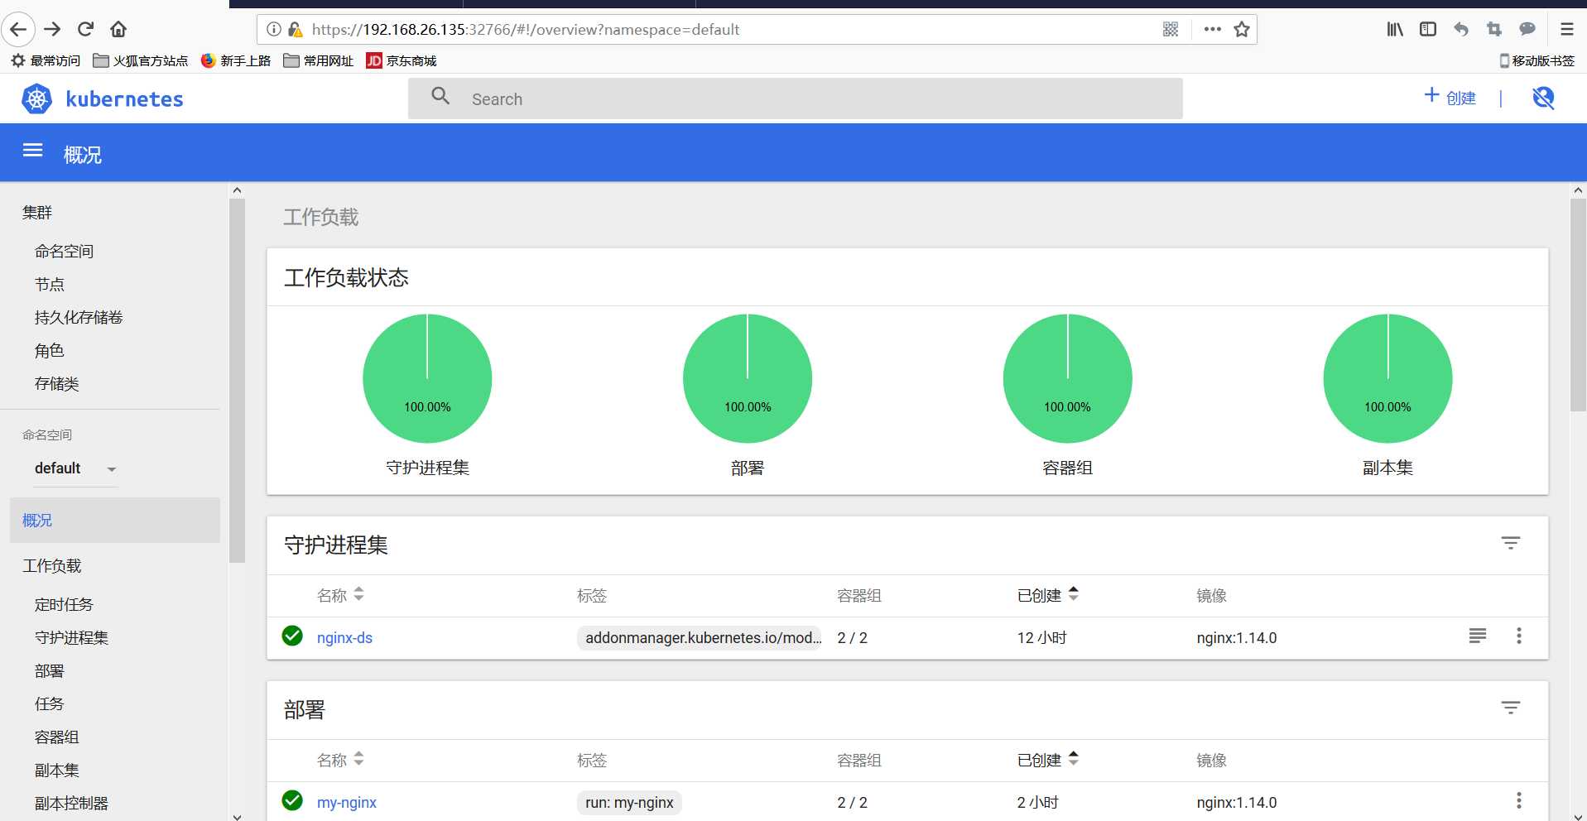
Task: Click the 创建 button
Action: click(x=1450, y=98)
